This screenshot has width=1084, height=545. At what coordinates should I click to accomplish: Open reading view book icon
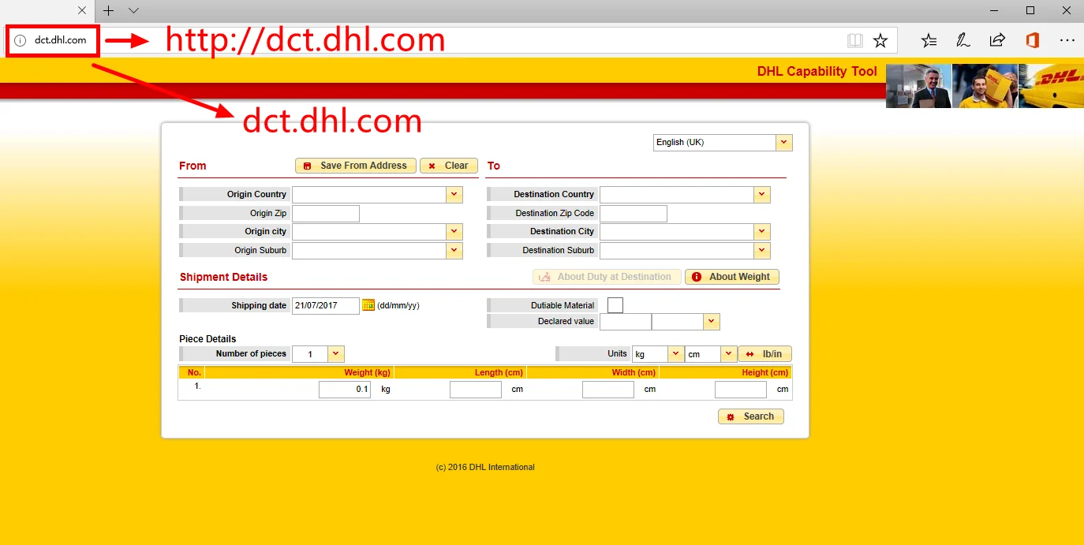(855, 40)
